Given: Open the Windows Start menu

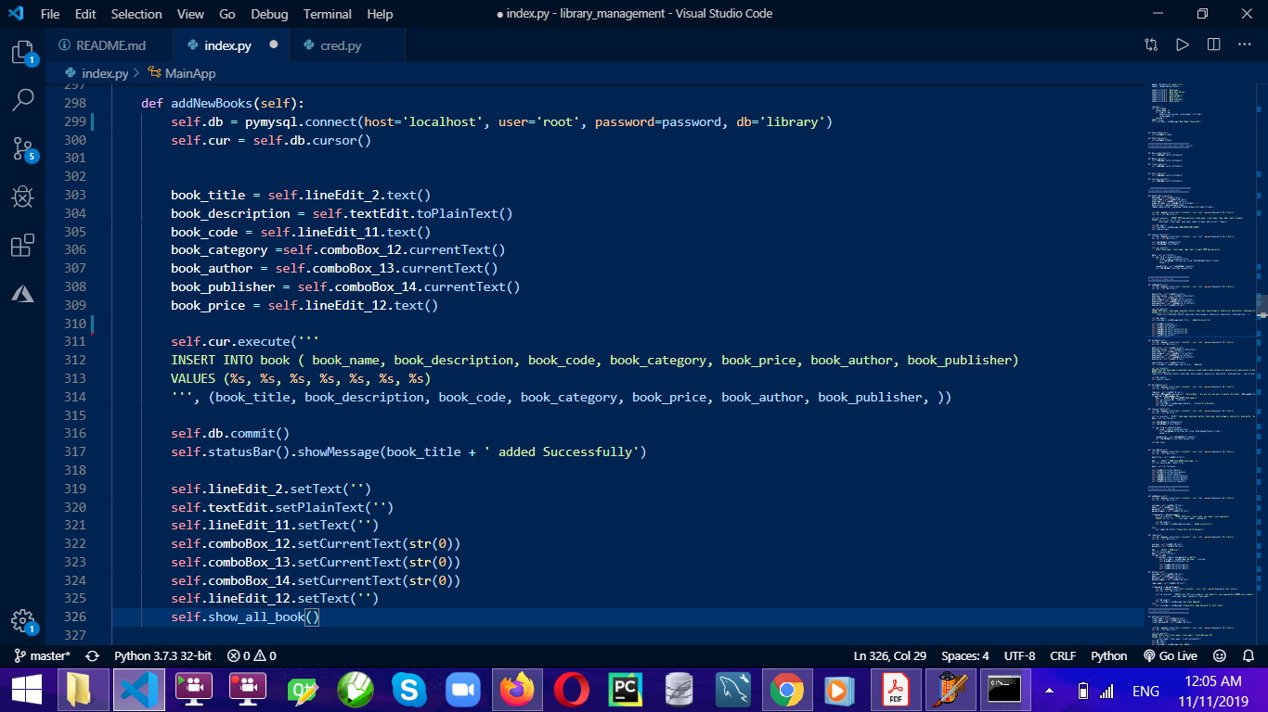Looking at the screenshot, I should (26, 691).
